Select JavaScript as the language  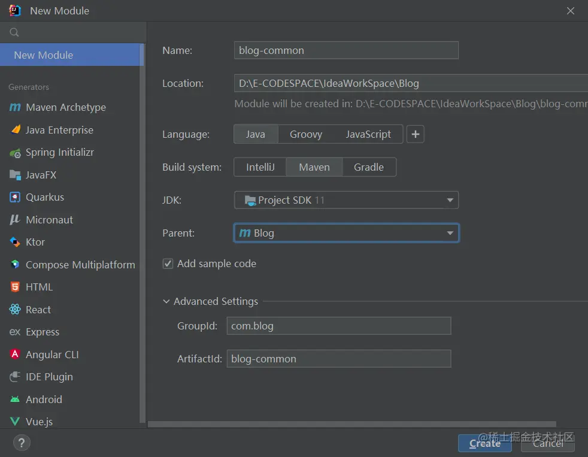tap(368, 134)
